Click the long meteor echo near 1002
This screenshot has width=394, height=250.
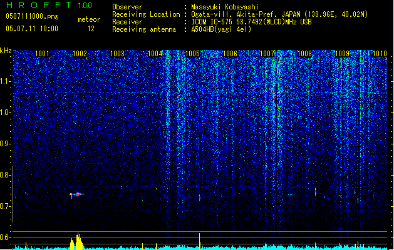[x=78, y=194]
